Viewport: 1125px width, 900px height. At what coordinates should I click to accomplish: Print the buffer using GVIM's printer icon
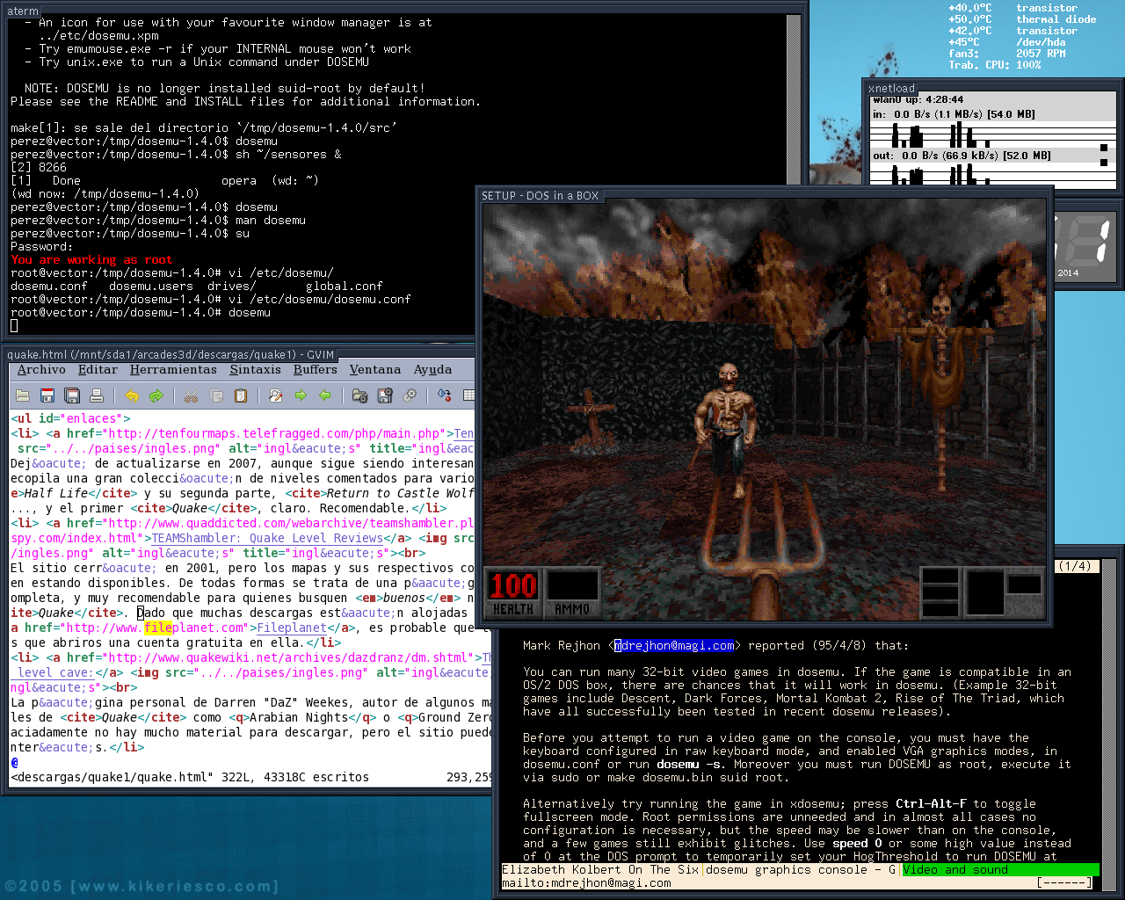97,396
